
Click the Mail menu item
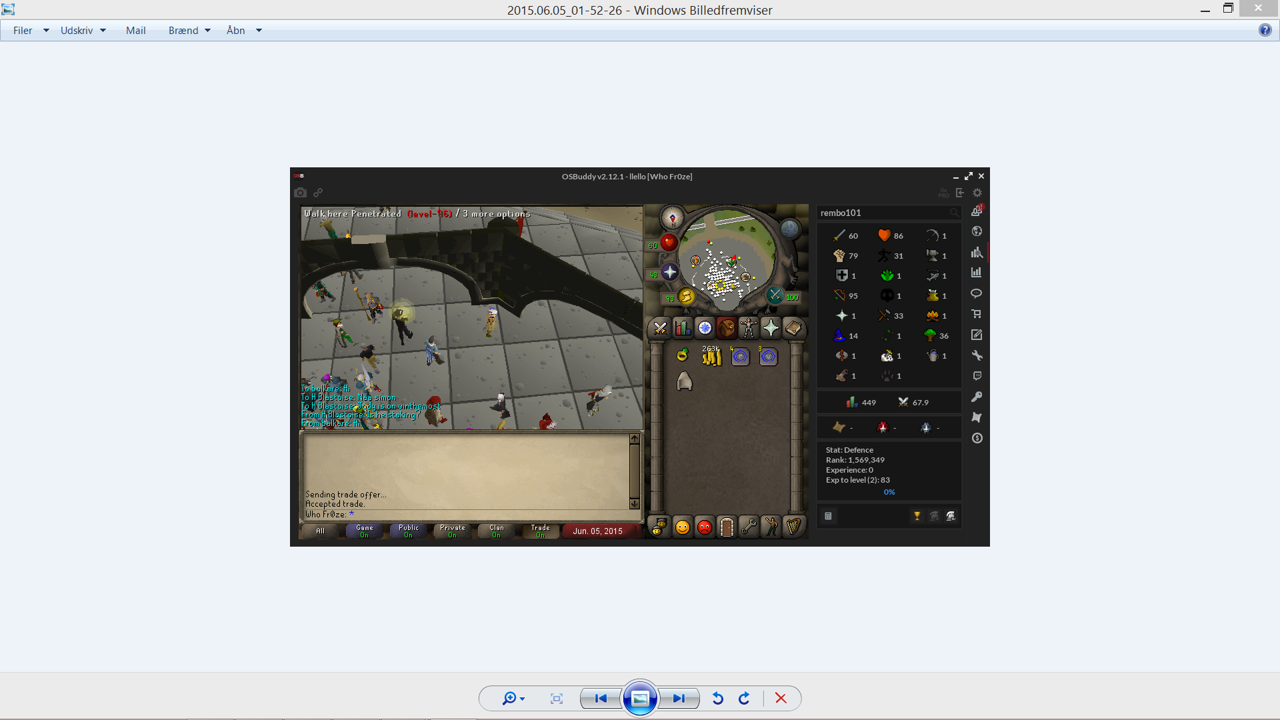pyautogui.click(x=135, y=31)
